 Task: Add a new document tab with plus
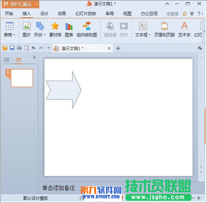pos(118,48)
